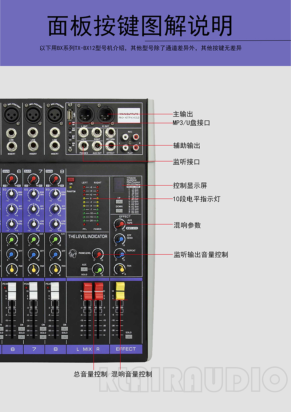This screenshot has height=412, width=291.
Task: Click the EFFECT send jack
Action: [x=110, y=146]
